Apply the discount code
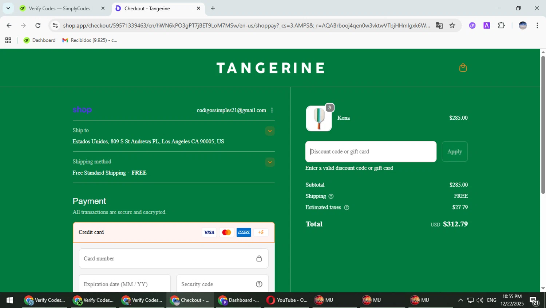This screenshot has width=546, height=308. point(455,152)
